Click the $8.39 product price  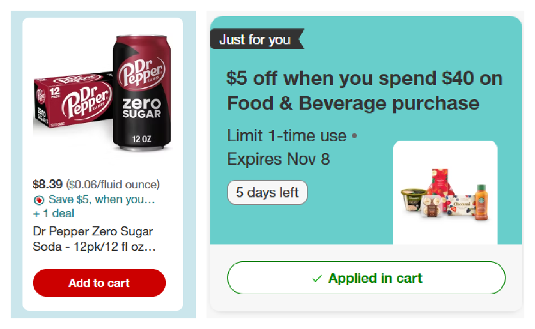click(47, 185)
